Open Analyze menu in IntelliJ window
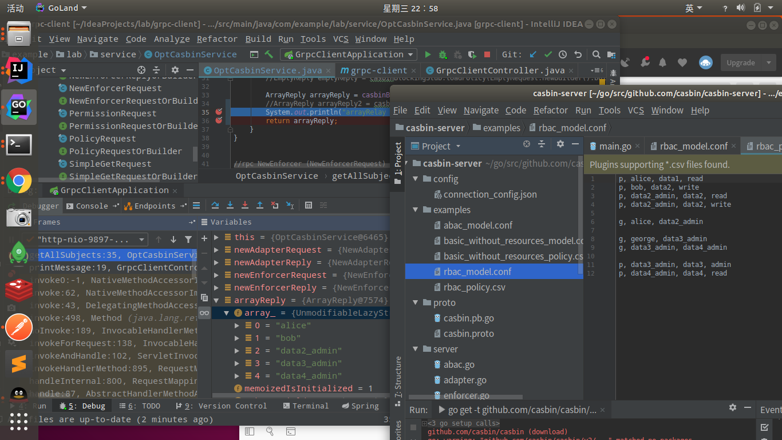 pos(172,39)
